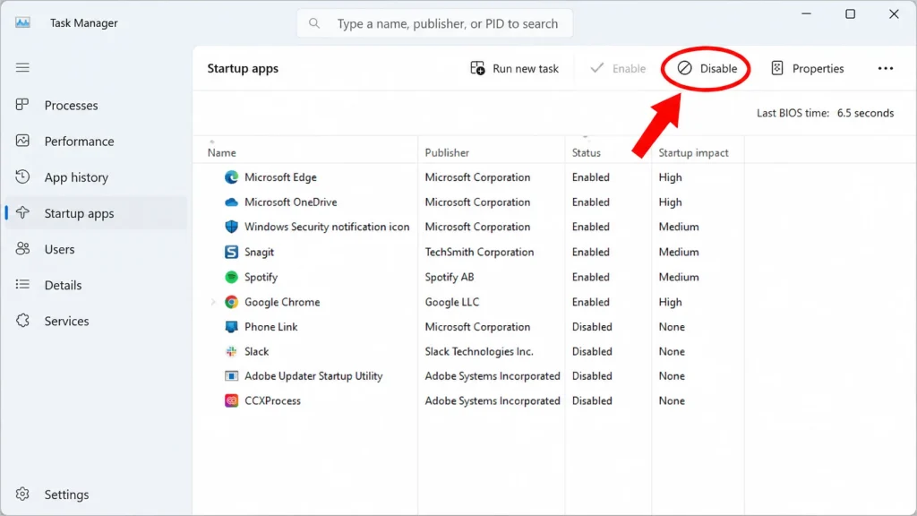Click the Phone Link app icon

[x=232, y=326]
